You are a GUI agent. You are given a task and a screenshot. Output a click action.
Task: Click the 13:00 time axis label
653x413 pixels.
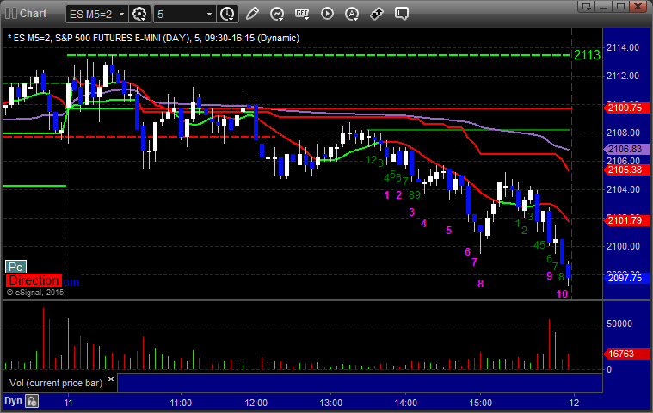330,403
